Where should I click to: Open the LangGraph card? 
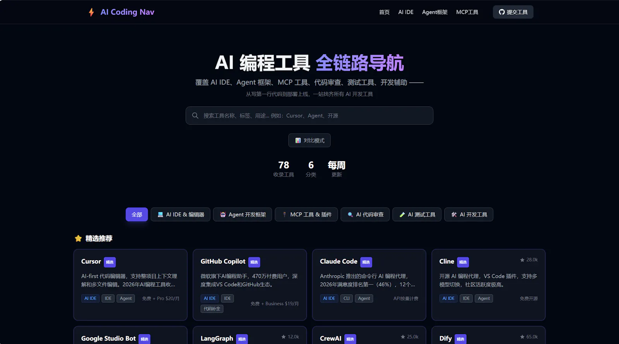[x=250, y=335]
